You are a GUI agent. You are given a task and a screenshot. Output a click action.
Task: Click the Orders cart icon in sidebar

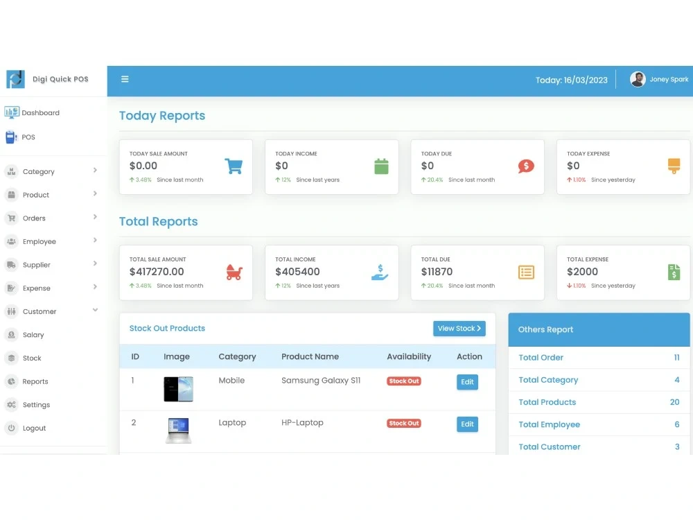click(x=12, y=218)
